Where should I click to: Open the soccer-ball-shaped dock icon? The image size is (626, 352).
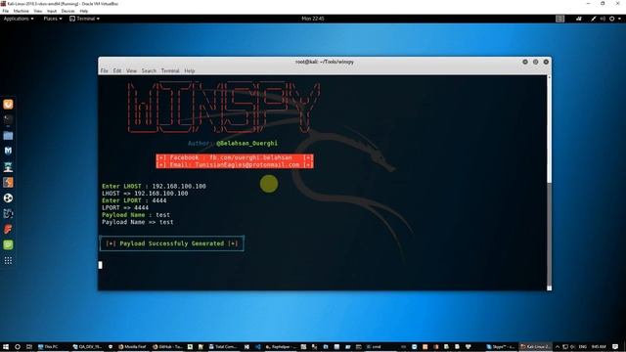pos(8,198)
